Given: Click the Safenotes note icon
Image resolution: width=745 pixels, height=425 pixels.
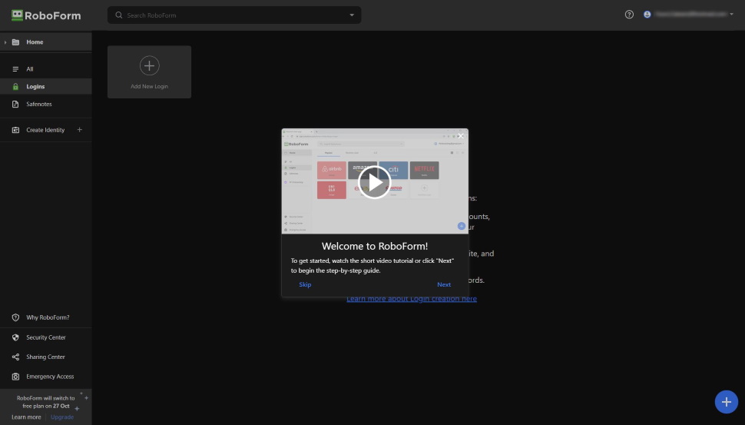Looking at the screenshot, I should click(x=15, y=104).
